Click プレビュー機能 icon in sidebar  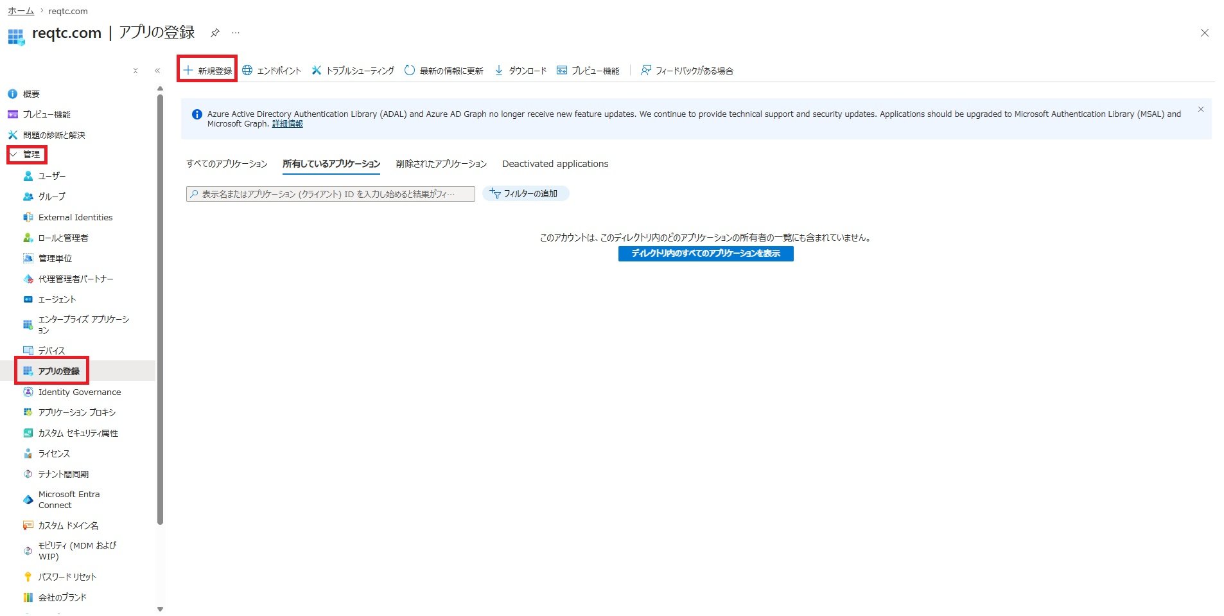click(12, 114)
